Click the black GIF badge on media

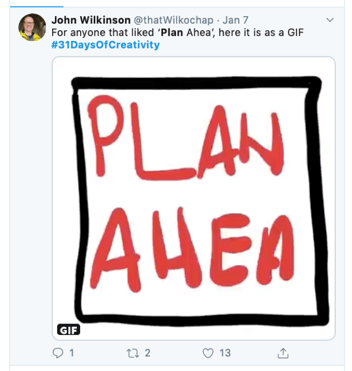pos(68,330)
